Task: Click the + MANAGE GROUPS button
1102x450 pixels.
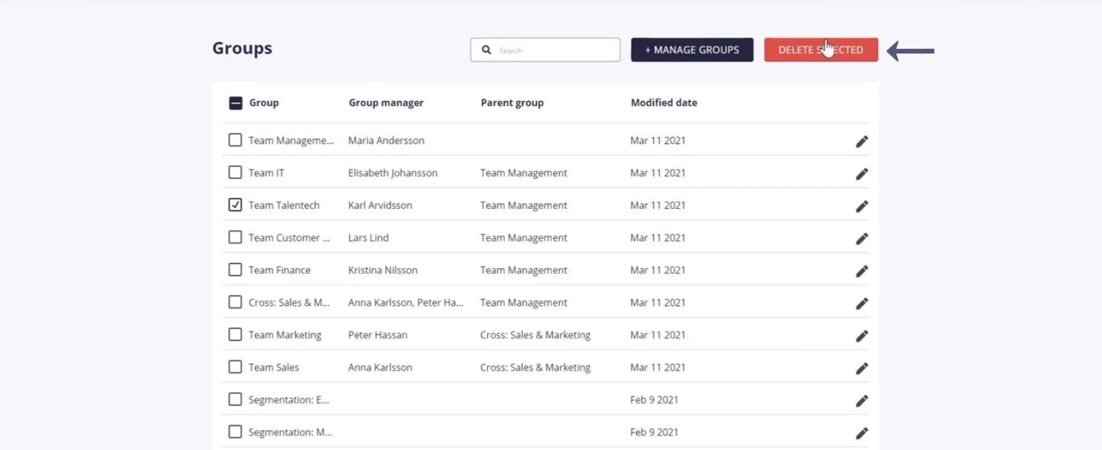Action: click(692, 50)
